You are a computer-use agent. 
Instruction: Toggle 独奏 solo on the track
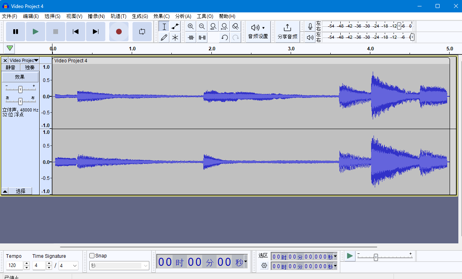coord(30,68)
